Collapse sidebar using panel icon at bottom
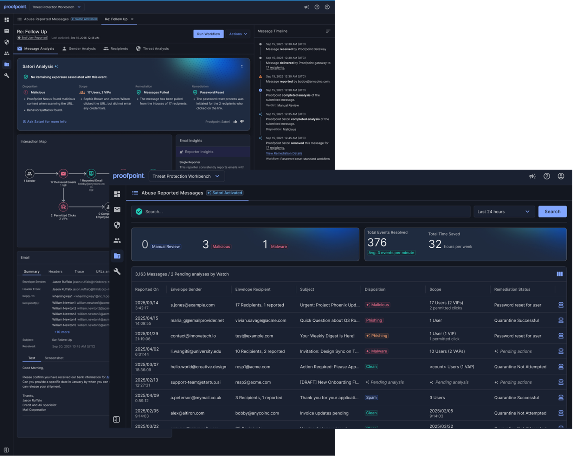 [x=117, y=419]
